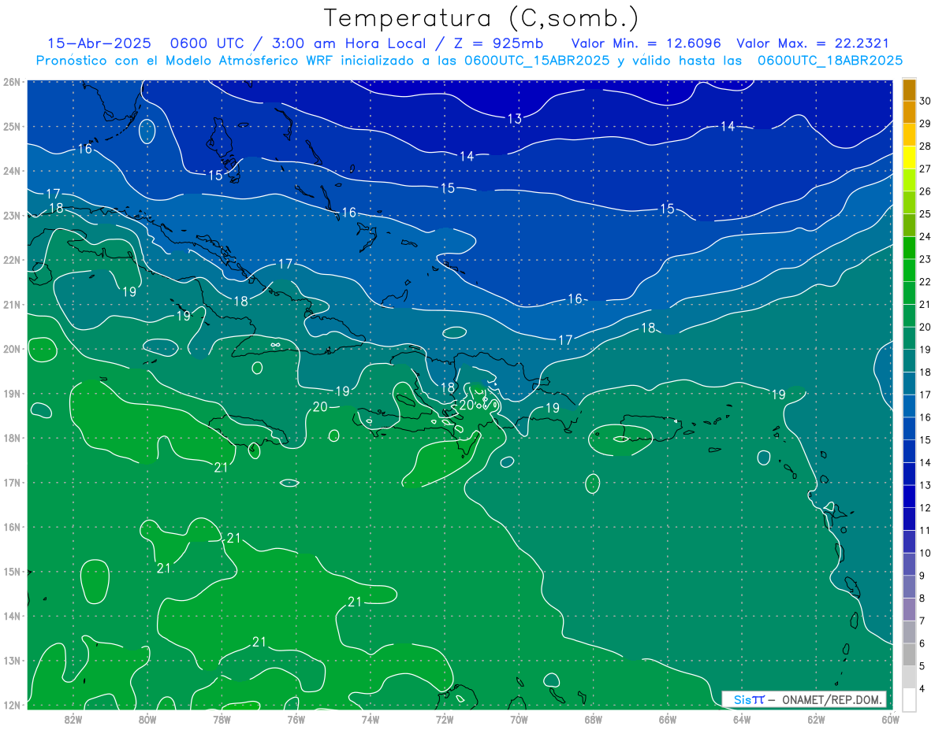Click the '18N' latitude axis label
Viewport: 946px width, 730px height.
tap(12, 438)
